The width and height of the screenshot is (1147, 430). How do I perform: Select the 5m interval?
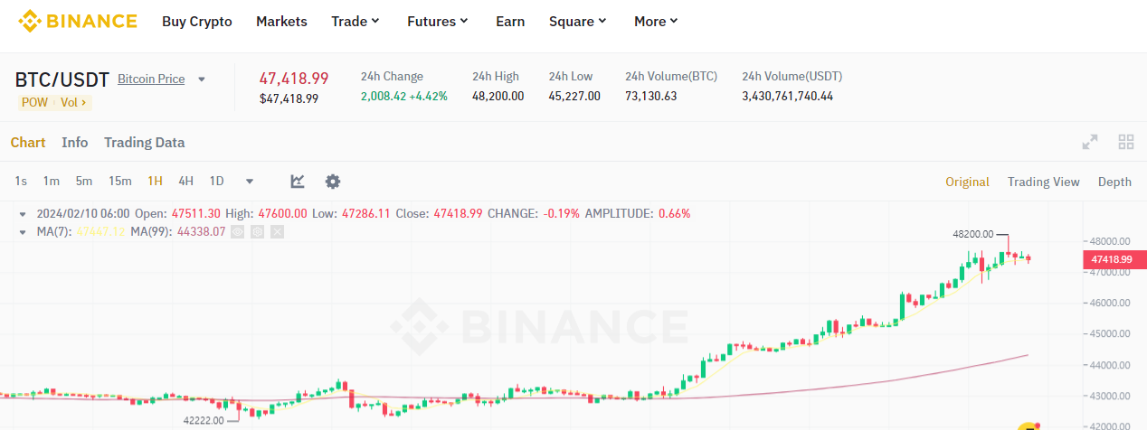84,182
